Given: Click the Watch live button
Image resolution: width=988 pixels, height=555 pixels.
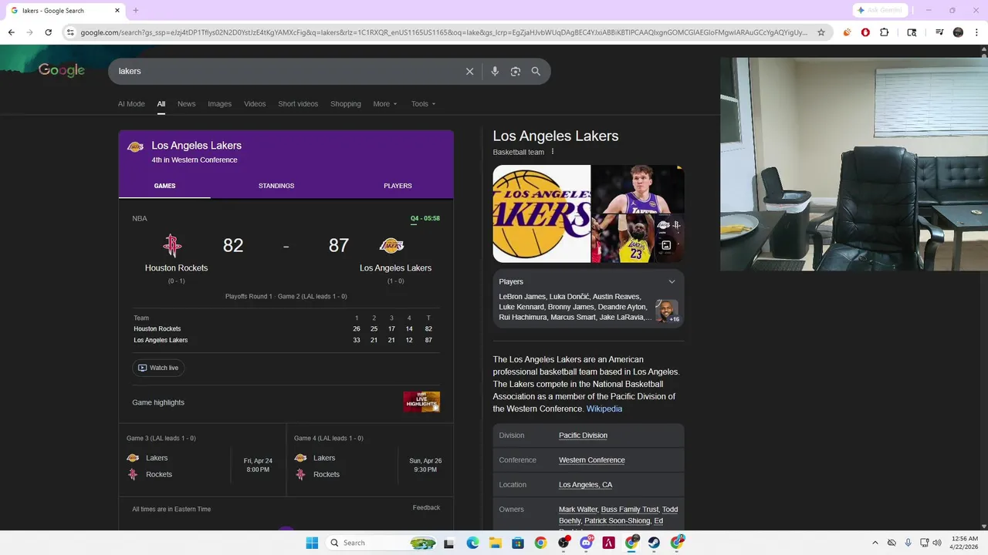Looking at the screenshot, I should (x=158, y=368).
